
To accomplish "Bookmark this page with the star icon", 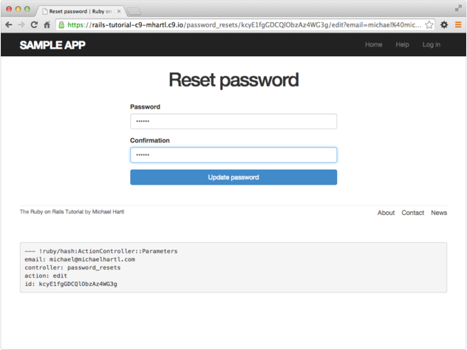I will (429, 24).
